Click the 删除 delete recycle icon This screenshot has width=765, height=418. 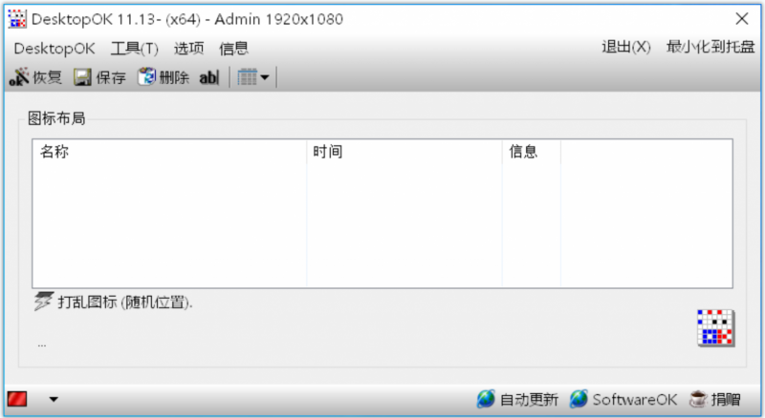pyautogui.click(x=146, y=76)
